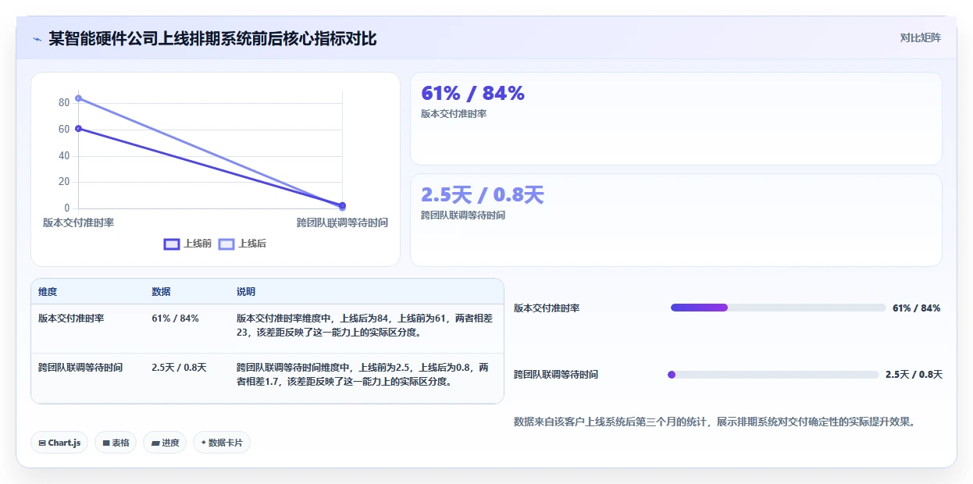This screenshot has height=484, width=973.
Task: Select the 表格 tag chip
Action: click(x=116, y=443)
